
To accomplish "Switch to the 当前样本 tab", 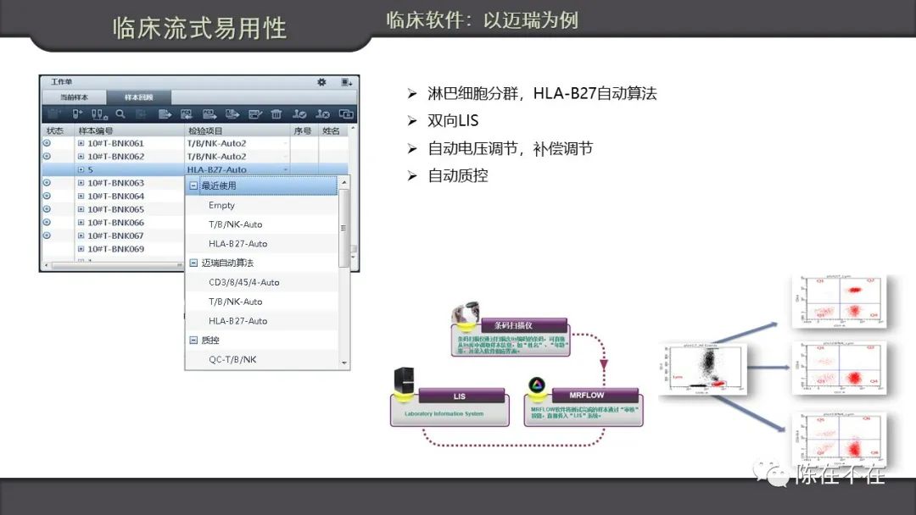I will point(73,97).
